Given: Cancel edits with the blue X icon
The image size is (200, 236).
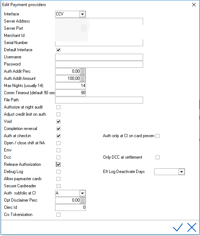Looking at the screenshot, I should [x=192, y=227].
